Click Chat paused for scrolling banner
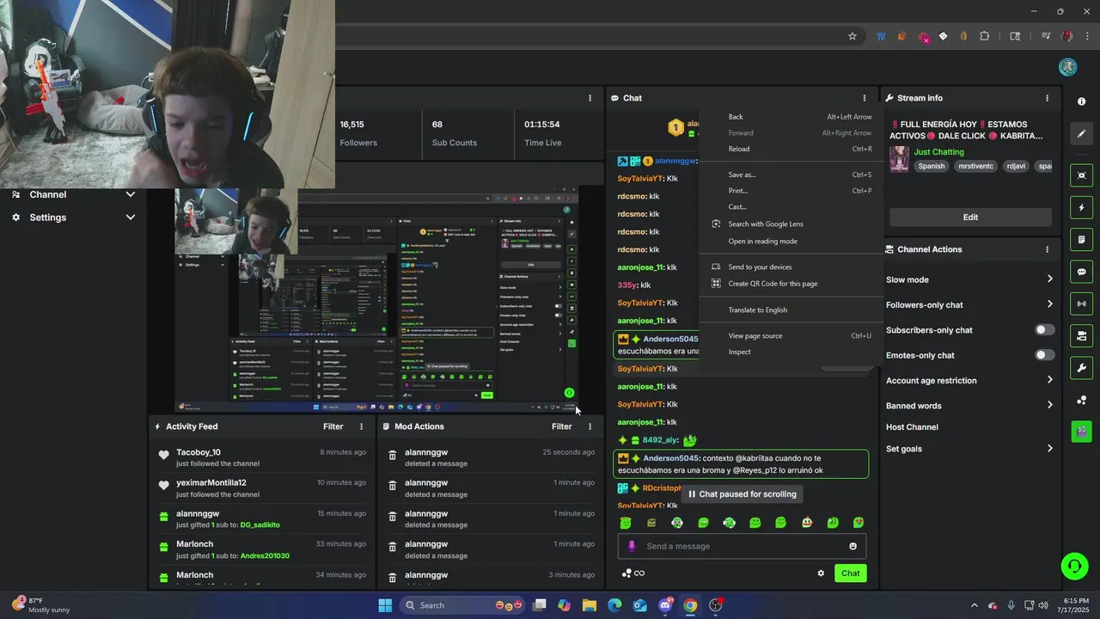The width and height of the screenshot is (1100, 619). click(x=743, y=494)
